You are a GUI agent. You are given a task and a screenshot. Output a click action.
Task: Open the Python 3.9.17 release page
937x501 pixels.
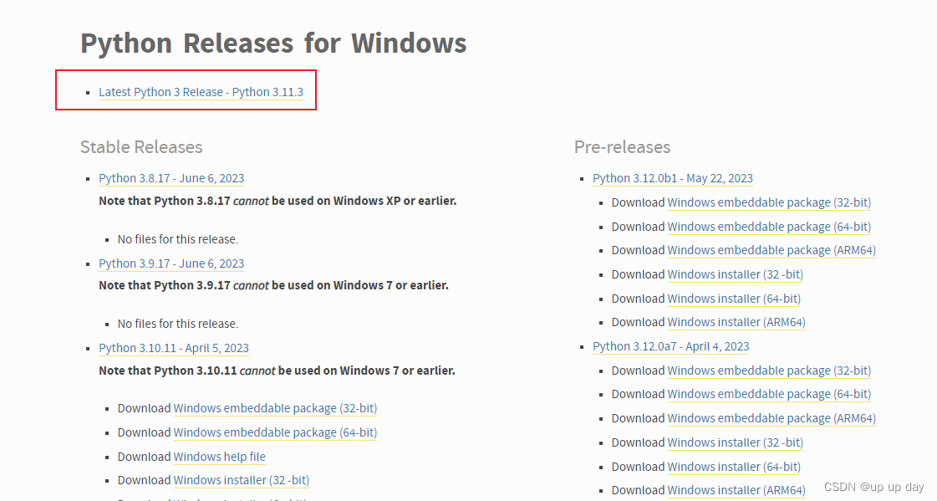(171, 263)
